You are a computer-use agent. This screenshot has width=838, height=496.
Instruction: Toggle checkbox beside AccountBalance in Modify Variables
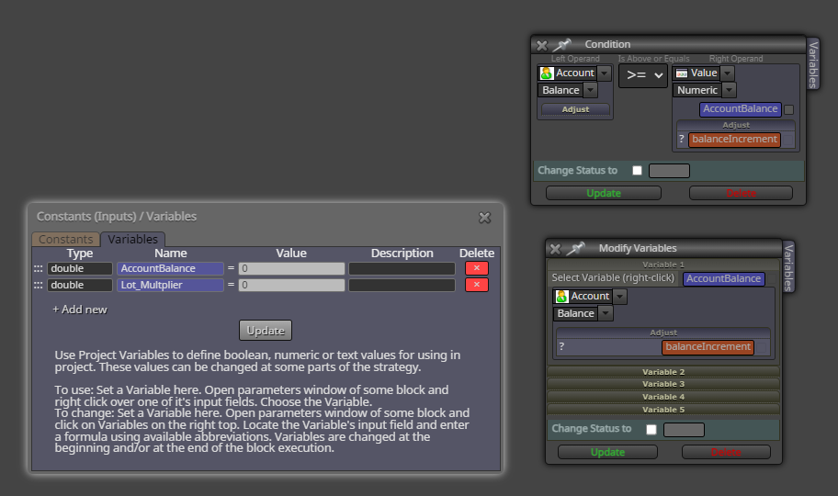[x=771, y=279]
